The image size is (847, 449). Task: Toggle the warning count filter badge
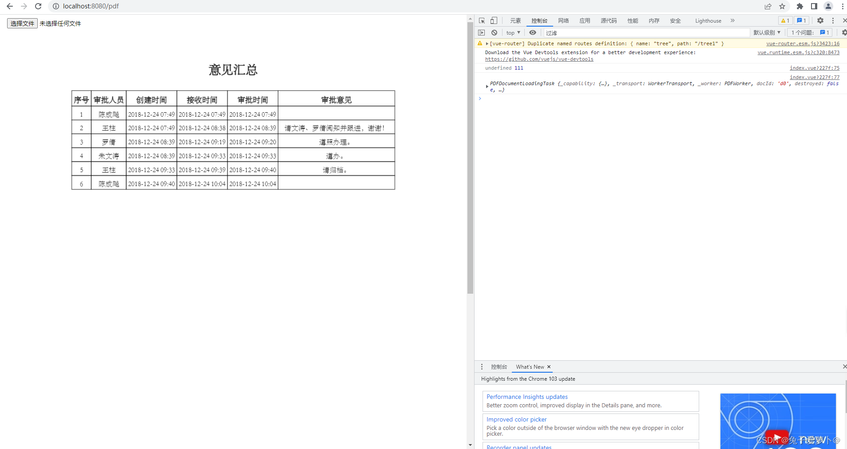[784, 20]
